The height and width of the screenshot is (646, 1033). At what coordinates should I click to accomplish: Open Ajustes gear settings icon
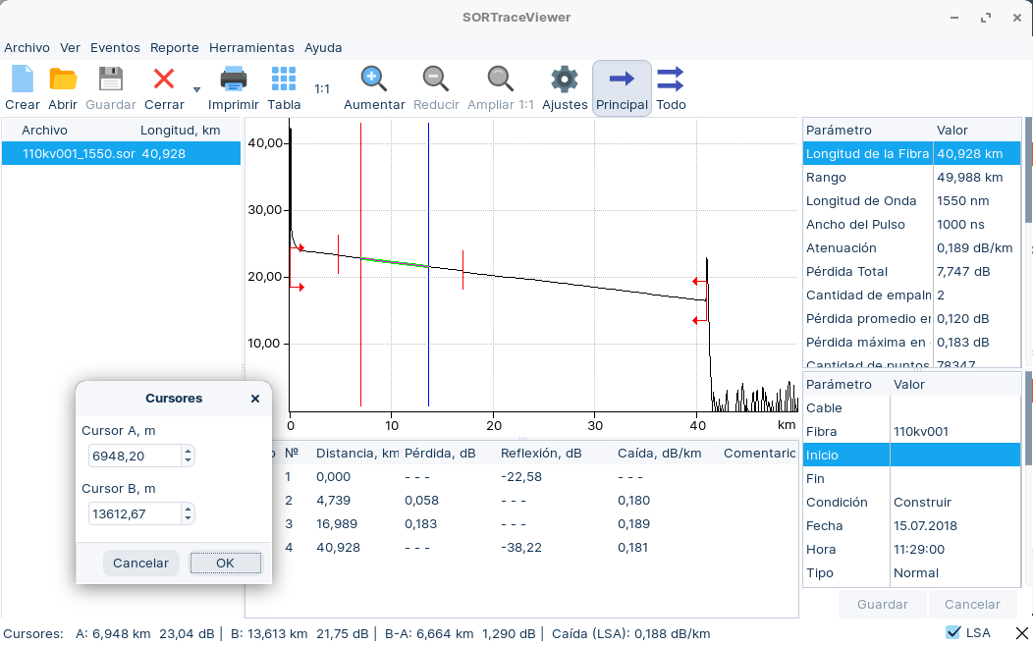pos(565,80)
